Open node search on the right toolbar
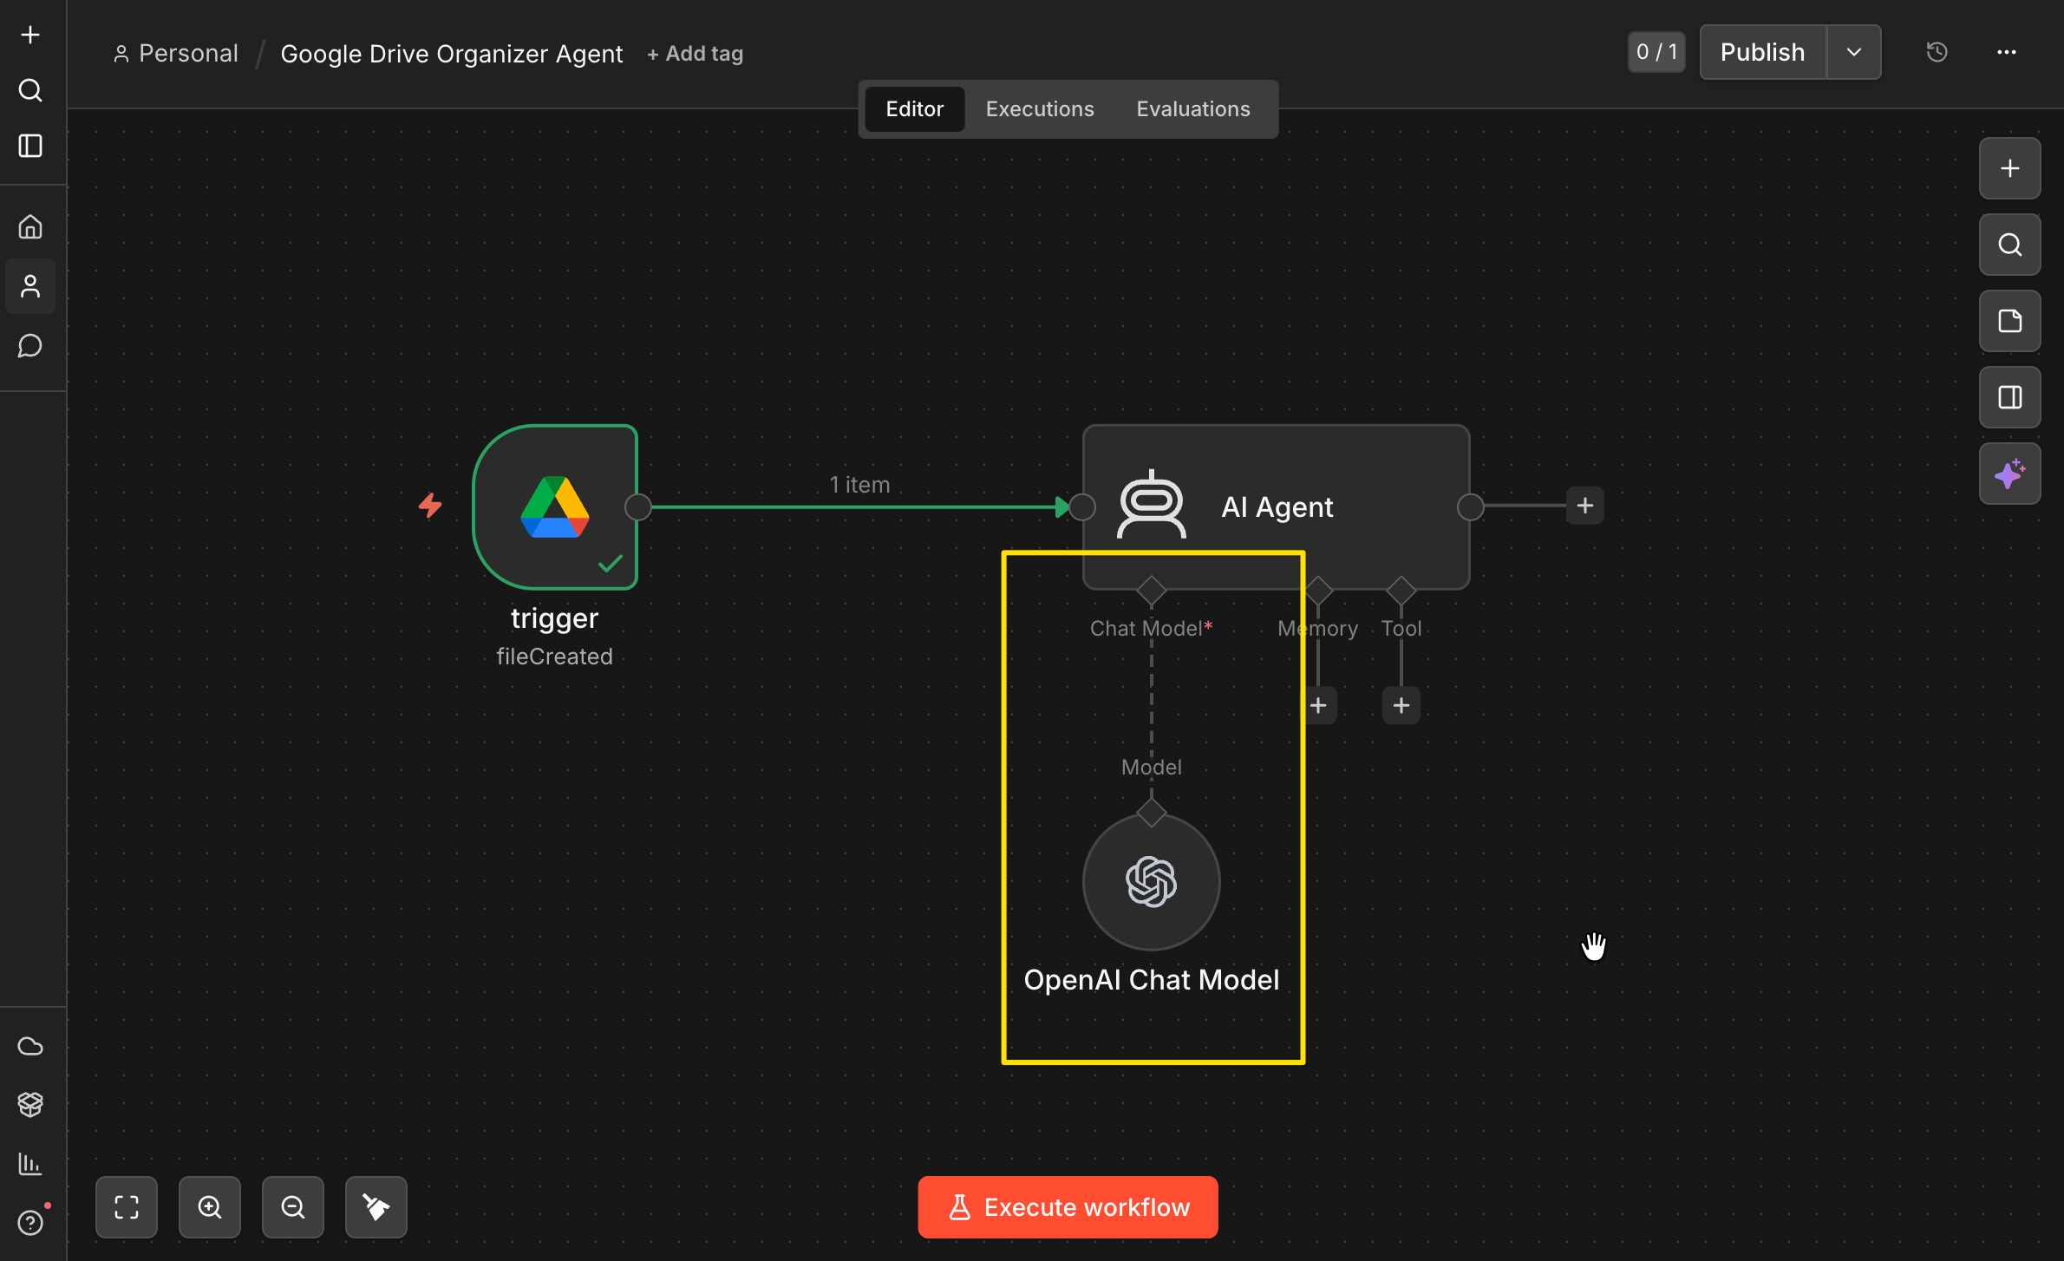Screen dimensions: 2064x1261 (x=2010, y=245)
